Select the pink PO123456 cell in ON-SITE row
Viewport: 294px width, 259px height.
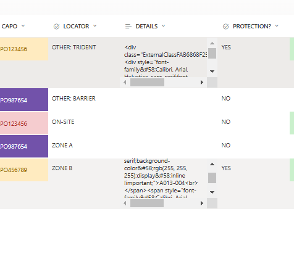[x=24, y=123]
